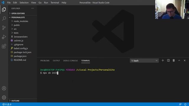Open the Run menu
The height and width of the screenshot is (106, 189).
pyautogui.click(x=46, y=3)
